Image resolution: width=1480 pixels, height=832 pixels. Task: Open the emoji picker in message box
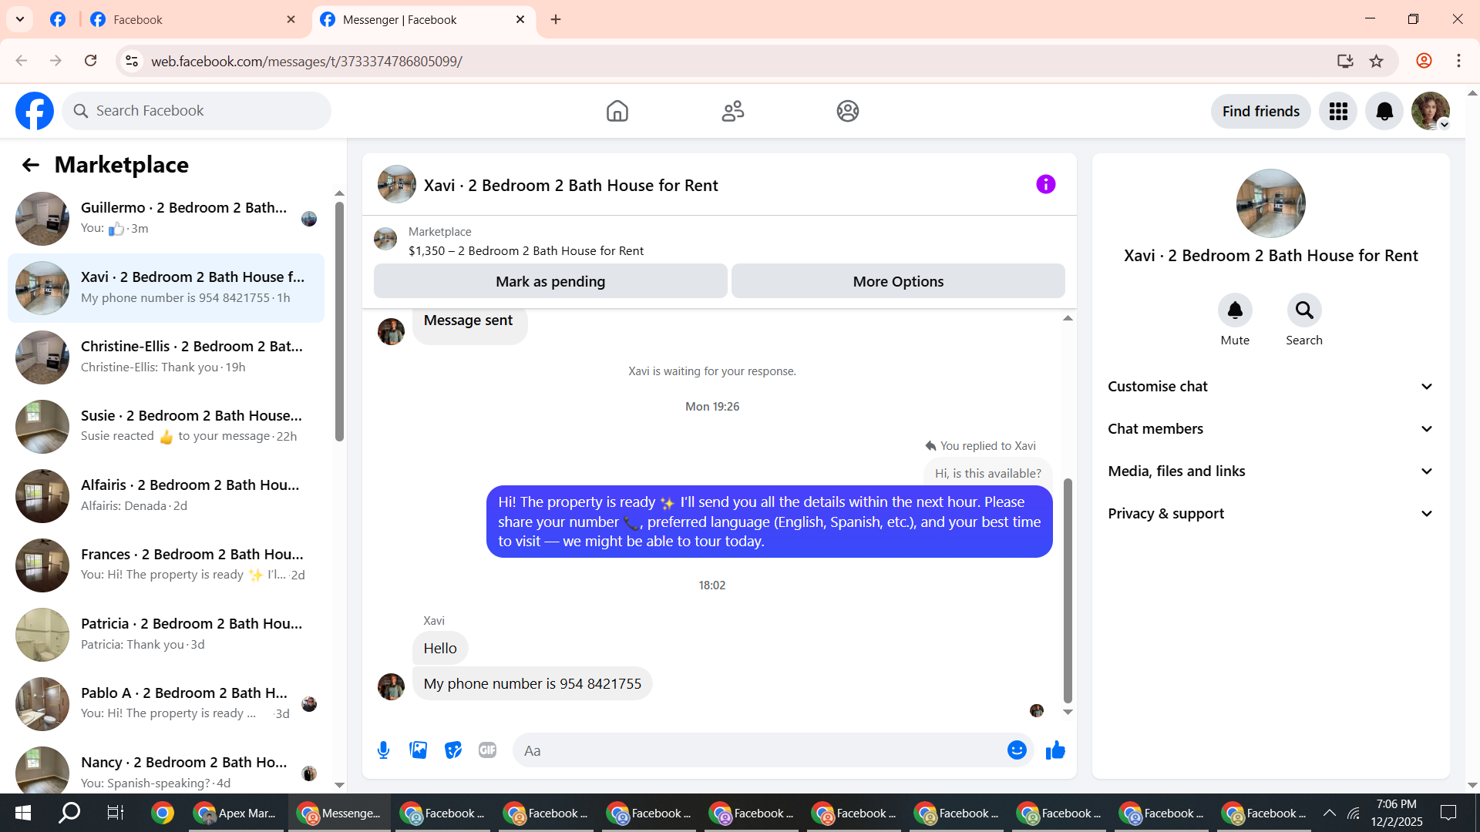(1017, 750)
